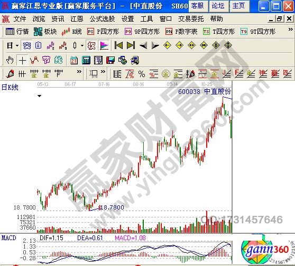
Task: Expand the drawing toolbar overflow chevron
Action: 79,72
